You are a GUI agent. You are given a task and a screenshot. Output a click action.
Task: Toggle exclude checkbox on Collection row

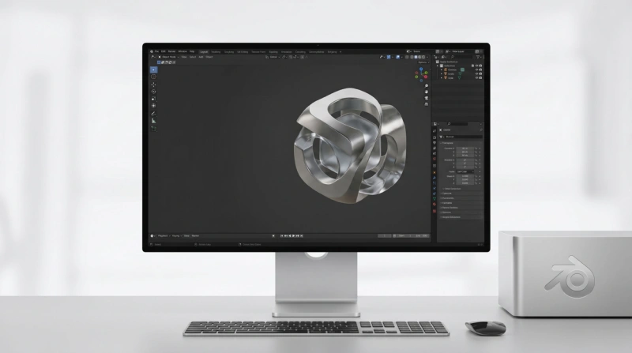point(472,66)
